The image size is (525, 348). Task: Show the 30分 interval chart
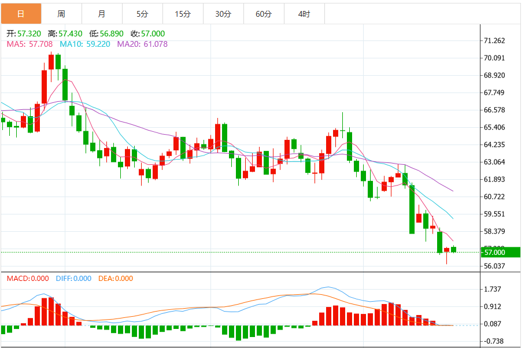tap(223, 14)
